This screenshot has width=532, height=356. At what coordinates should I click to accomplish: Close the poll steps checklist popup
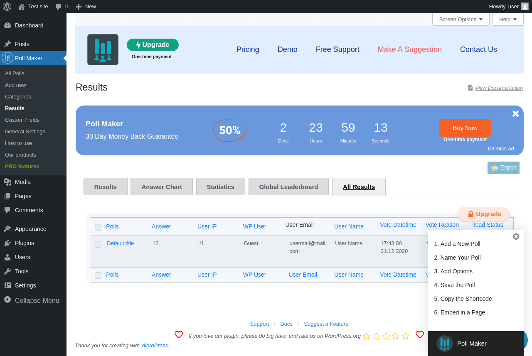516,236
